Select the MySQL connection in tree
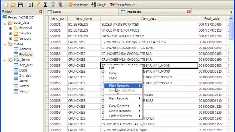Viewport: 235px width, 132px height. [16, 44]
